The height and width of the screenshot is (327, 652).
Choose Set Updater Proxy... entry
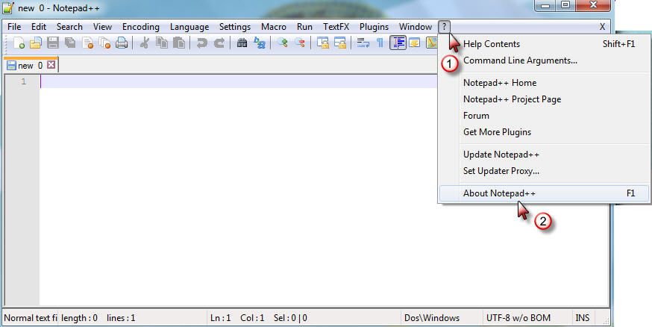click(545, 170)
